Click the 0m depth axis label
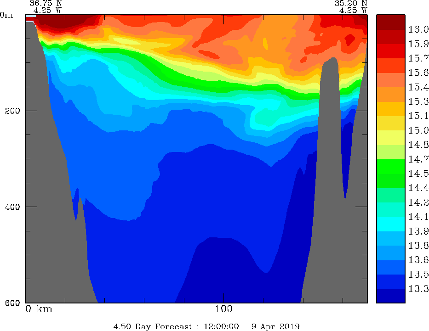This screenshot has height=331, width=429. (6, 15)
